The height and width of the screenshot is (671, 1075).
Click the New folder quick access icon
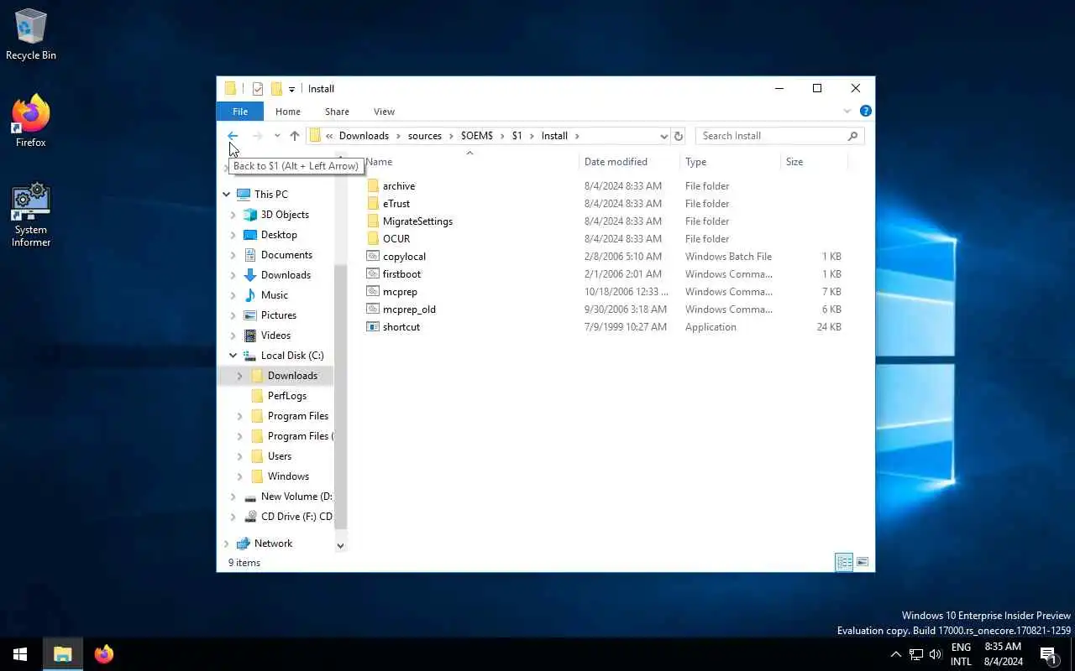[x=275, y=89]
